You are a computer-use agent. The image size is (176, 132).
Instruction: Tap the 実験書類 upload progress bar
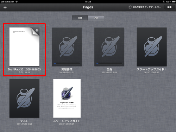(67, 63)
